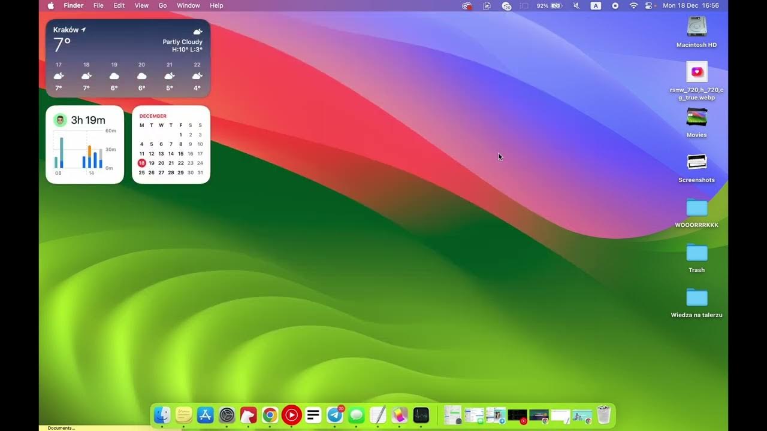Screen dimensions: 767x431
Task: Open the Kraków weather widget
Action: pos(128,58)
